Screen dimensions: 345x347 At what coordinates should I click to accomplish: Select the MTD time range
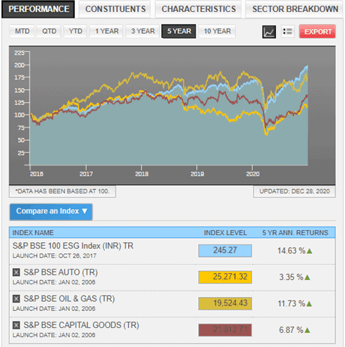[22, 31]
